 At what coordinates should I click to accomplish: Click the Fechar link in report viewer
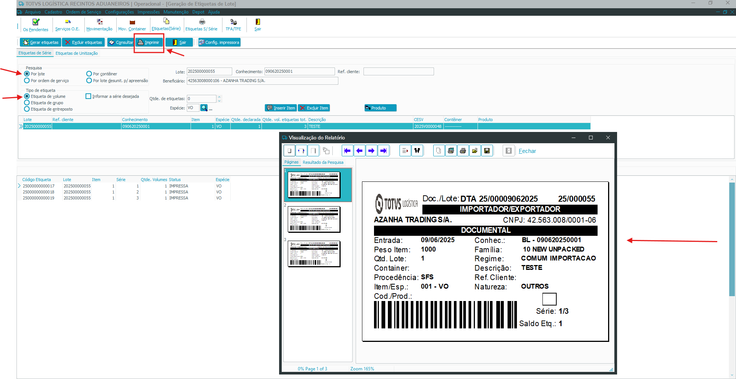tap(527, 151)
